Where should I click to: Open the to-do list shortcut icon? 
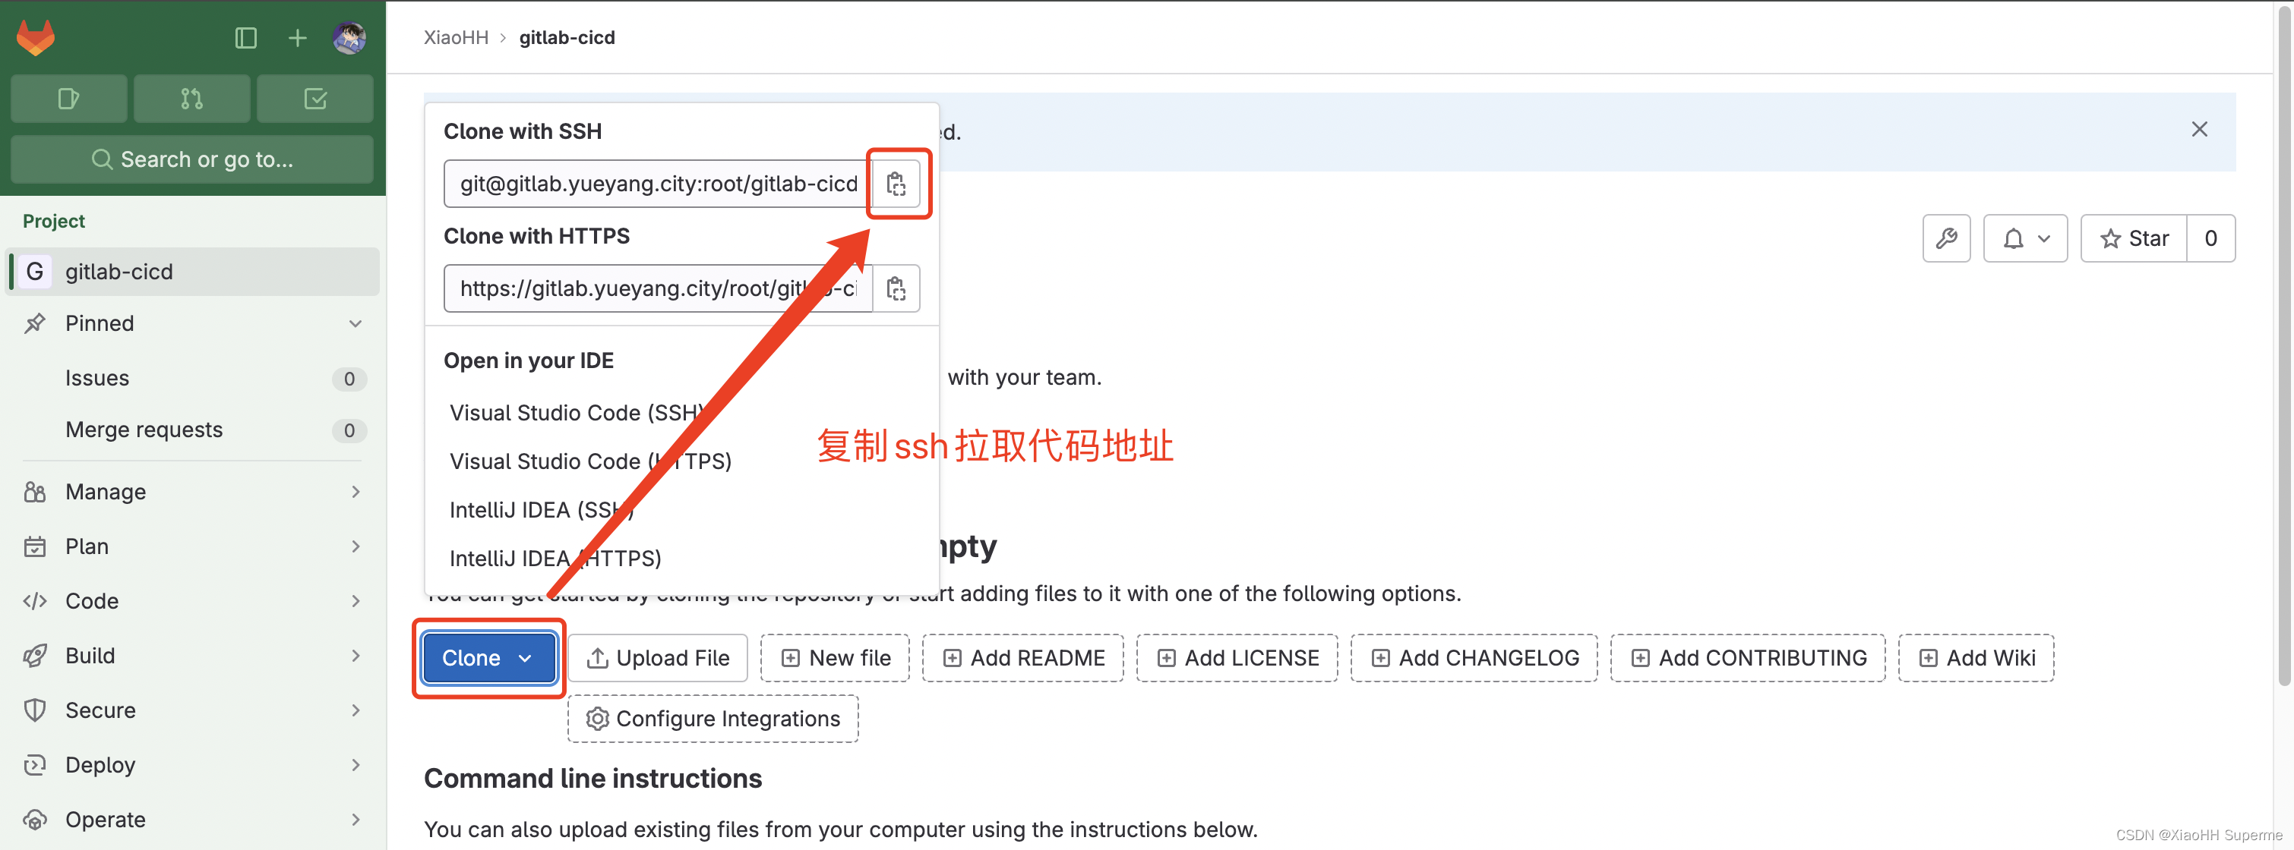click(315, 98)
